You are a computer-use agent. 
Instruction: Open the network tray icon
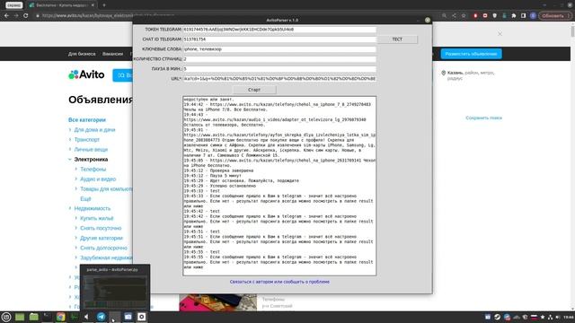[550, 317]
